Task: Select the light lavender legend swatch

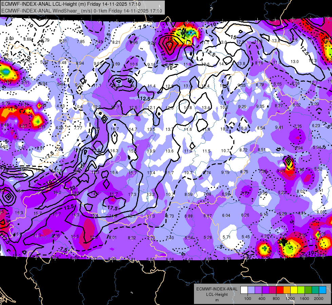Action: point(251,290)
